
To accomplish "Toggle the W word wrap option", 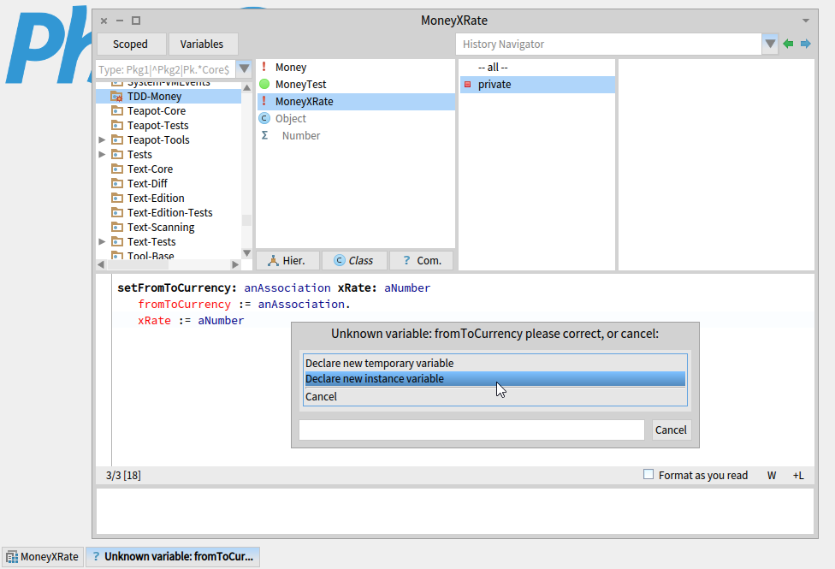I will pos(771,475).
